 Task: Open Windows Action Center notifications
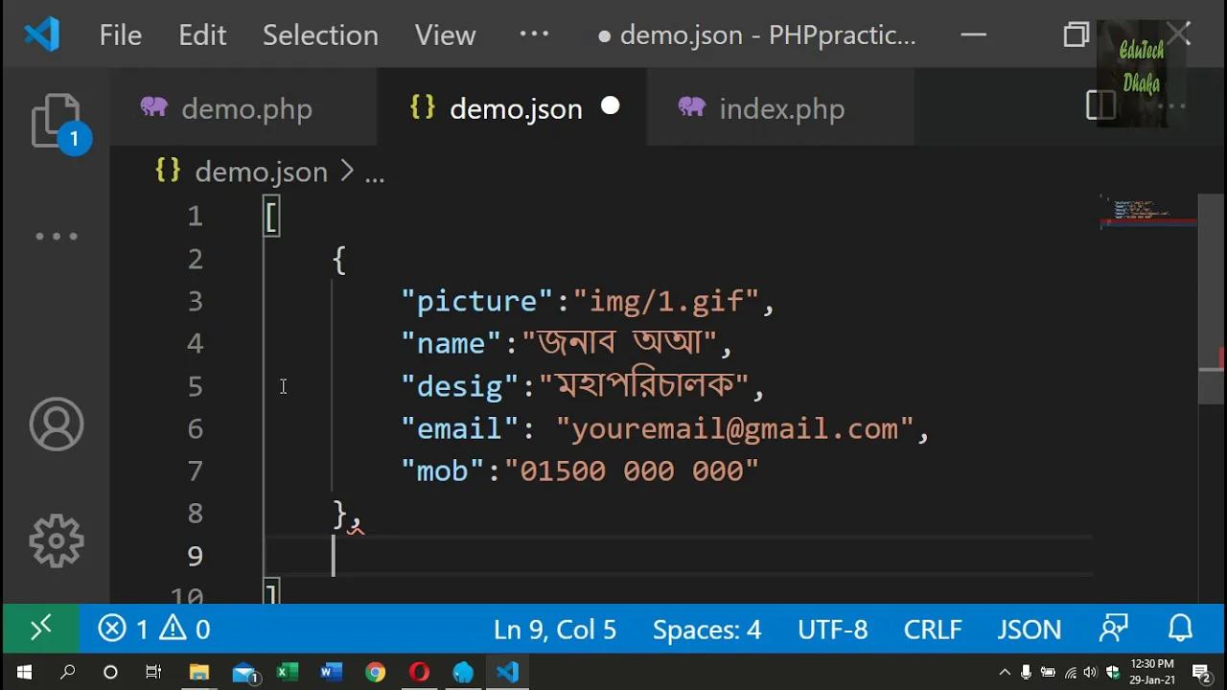tap(1201, 672)
